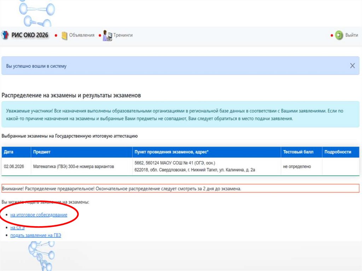This screenshot has width=362, height=271.
Task: Open the 'подать заявление на ГВЭ' link
Action: [36, 235]
